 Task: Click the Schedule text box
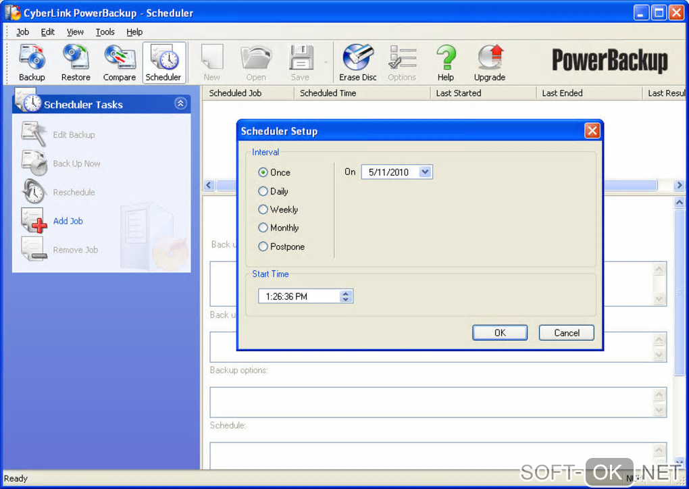[438, 456]
